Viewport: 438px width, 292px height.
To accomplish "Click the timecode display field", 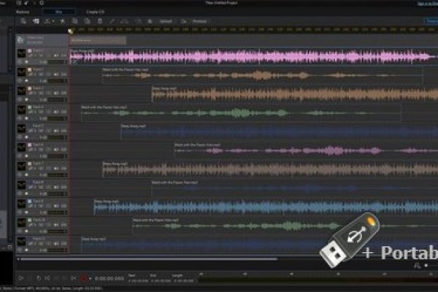I will (108, 278).
